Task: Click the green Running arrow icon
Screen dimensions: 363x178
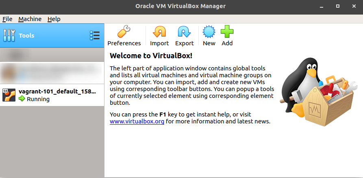Action: [22, 99]
